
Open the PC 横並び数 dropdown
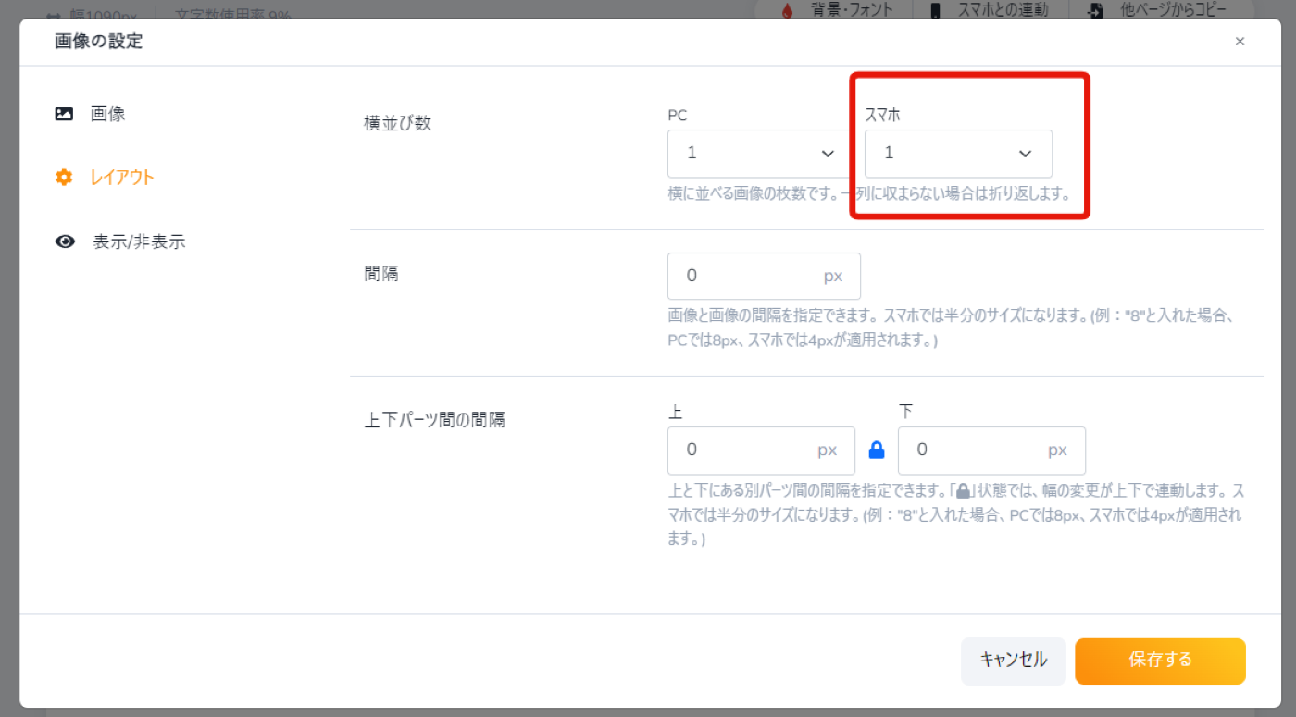(x=757, y=154)
